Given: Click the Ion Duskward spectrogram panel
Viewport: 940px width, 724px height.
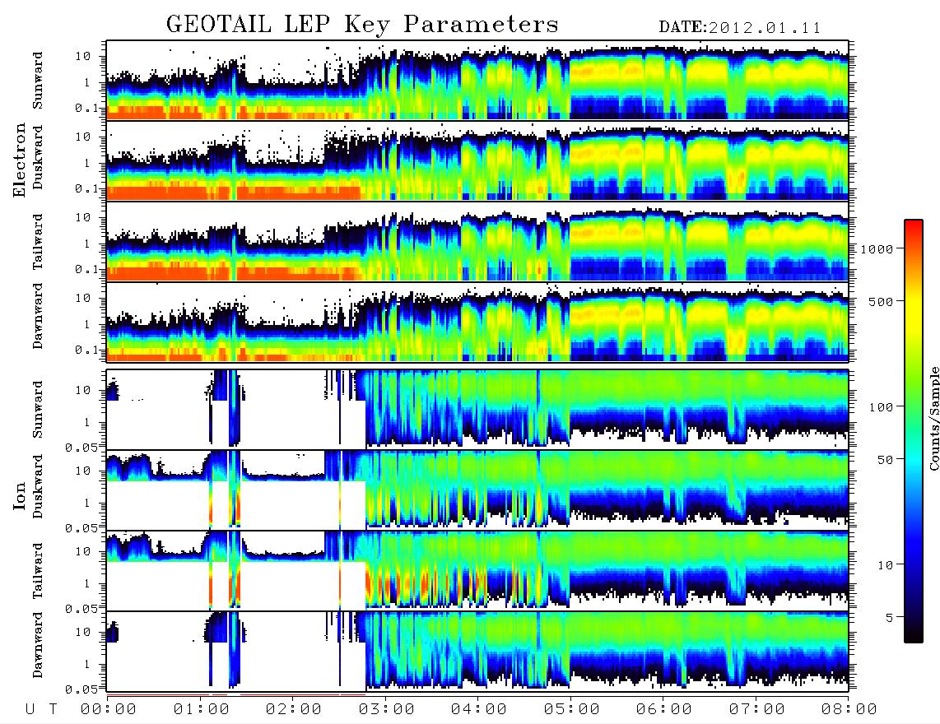Looking at the screenshot, I should 477,490.
